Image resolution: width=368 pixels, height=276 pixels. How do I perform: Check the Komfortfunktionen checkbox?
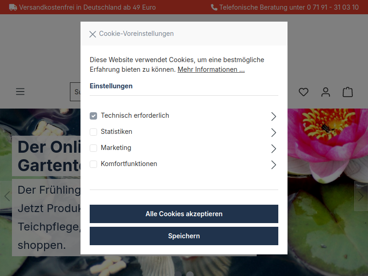coord(93,164)
